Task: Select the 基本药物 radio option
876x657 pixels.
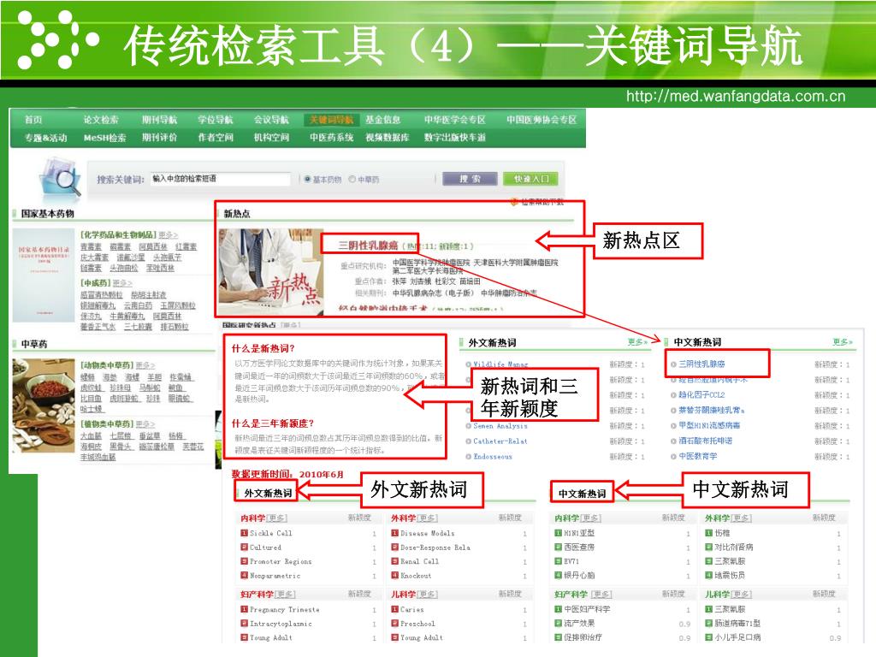Action: click(x=307, y=180)
